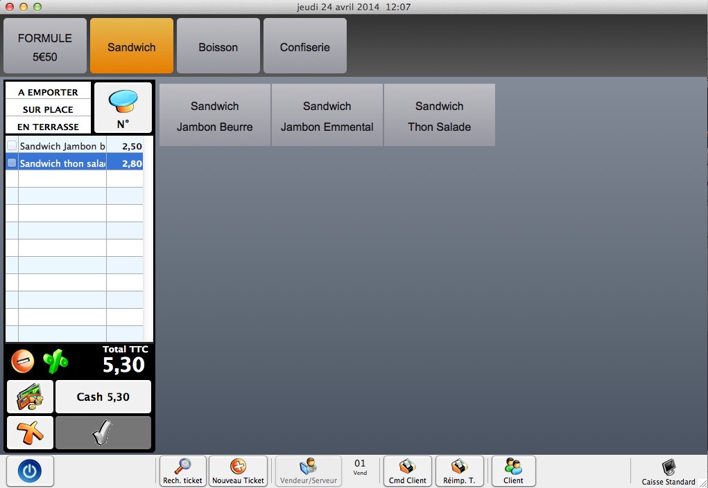The width and height of the screenshot is (708, 488).
Task: Tick checkbox for Sandwich Jambon beurre line
Action: [12, 146]
